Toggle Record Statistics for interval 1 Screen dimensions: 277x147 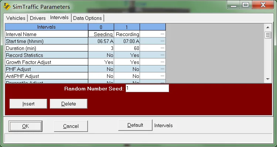[x=127, y=55]
